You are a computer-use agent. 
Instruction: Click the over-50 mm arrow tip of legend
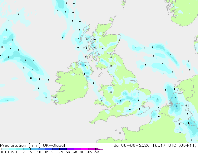[99, 149]
